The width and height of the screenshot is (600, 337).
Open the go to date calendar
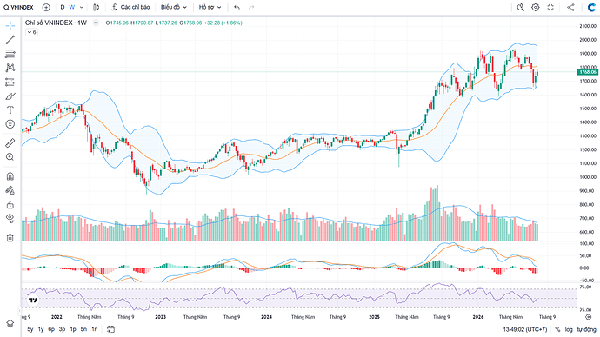point(110,329)
